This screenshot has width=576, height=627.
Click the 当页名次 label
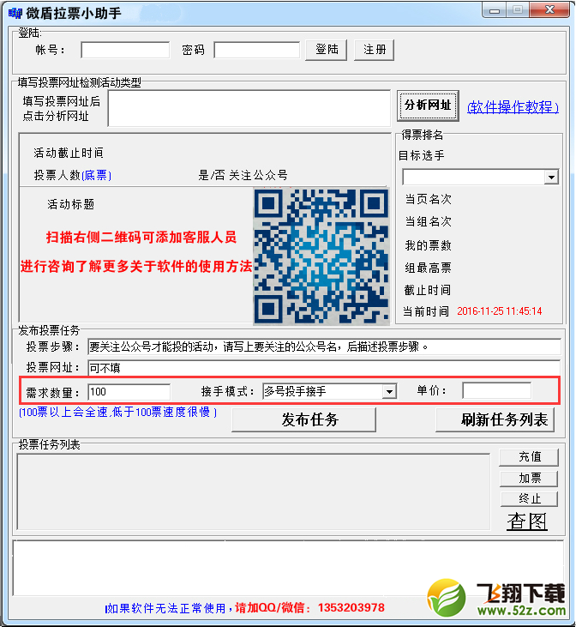pos(428,199)
